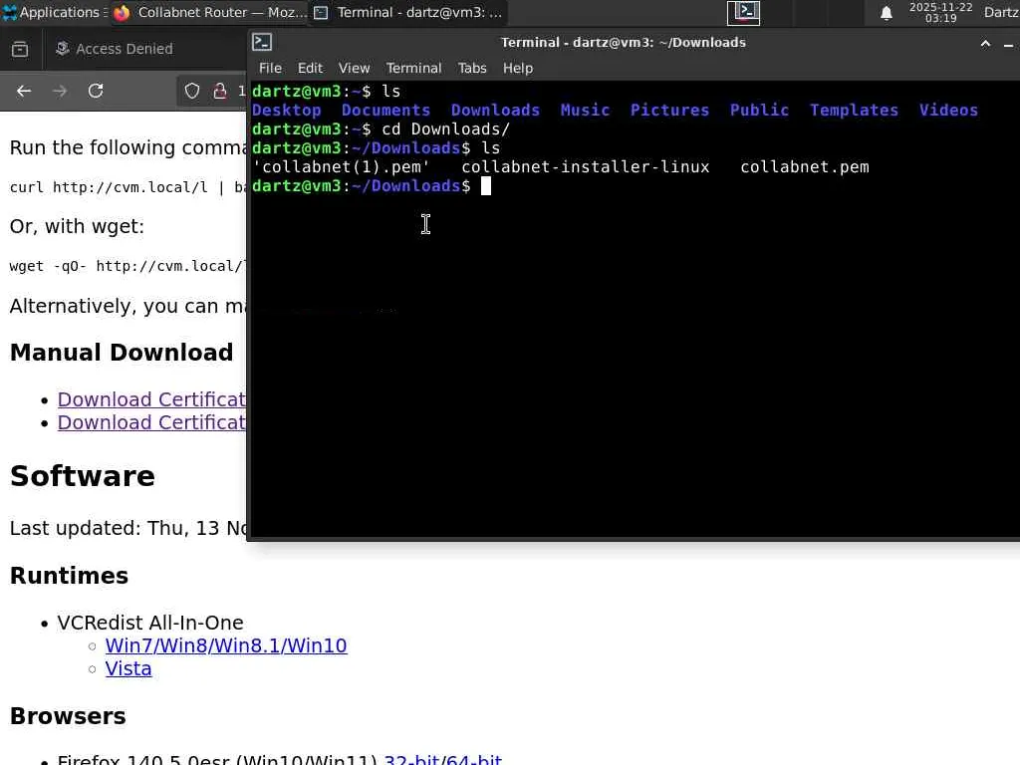Click the terminal launcher icon in panel
Image resolution: width=1020 pixels, height=765 pixels.
(743, 12)
